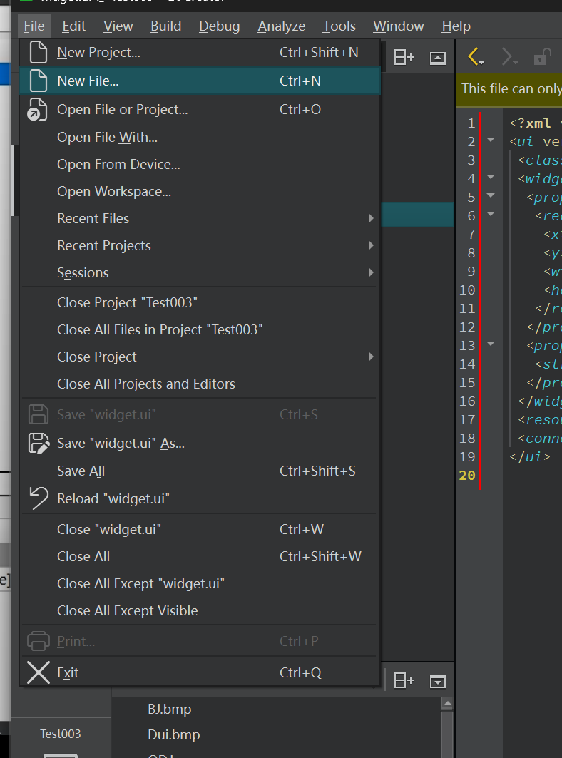
Task: Select Open File With... entry
Action: click(x=107, y=137)
